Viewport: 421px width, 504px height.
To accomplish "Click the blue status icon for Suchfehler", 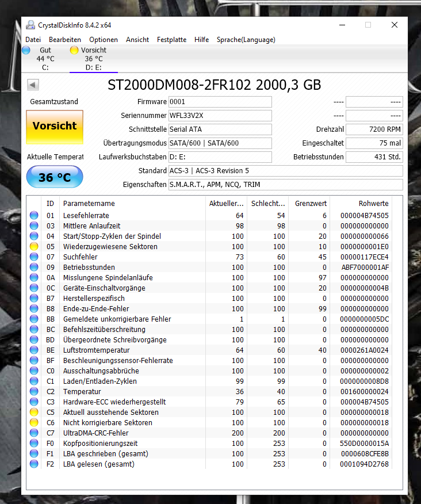I will (34, 257).
